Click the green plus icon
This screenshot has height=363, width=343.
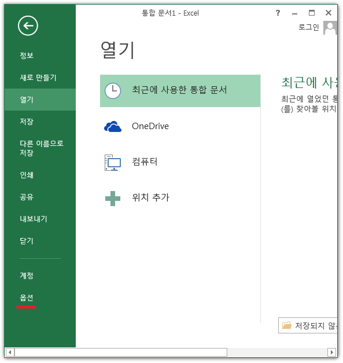point(113,199)
